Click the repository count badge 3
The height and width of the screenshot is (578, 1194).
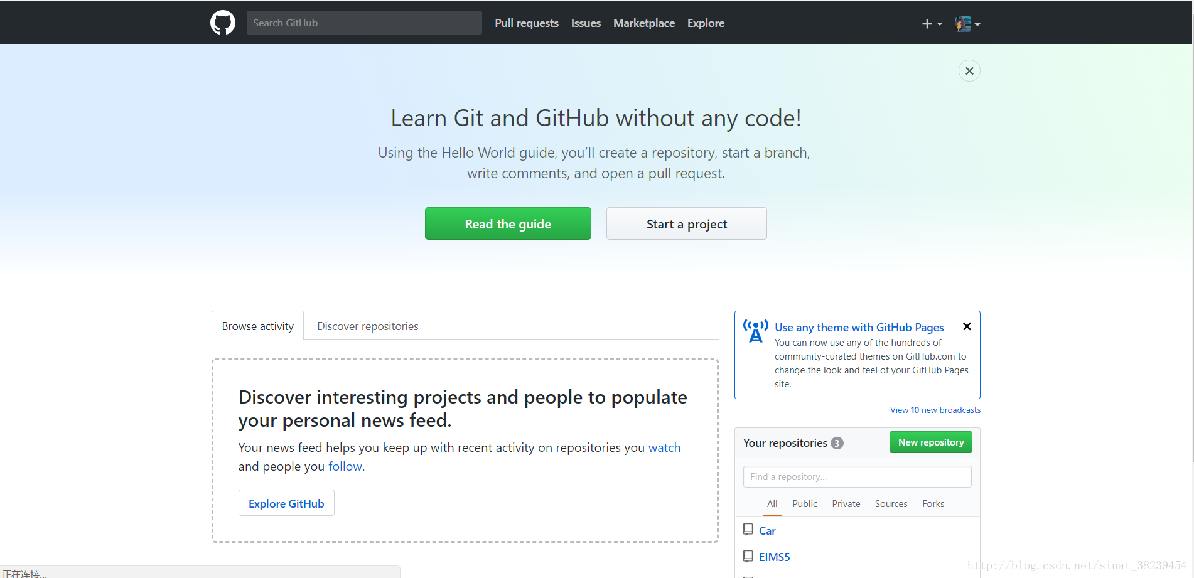point(837,443)
